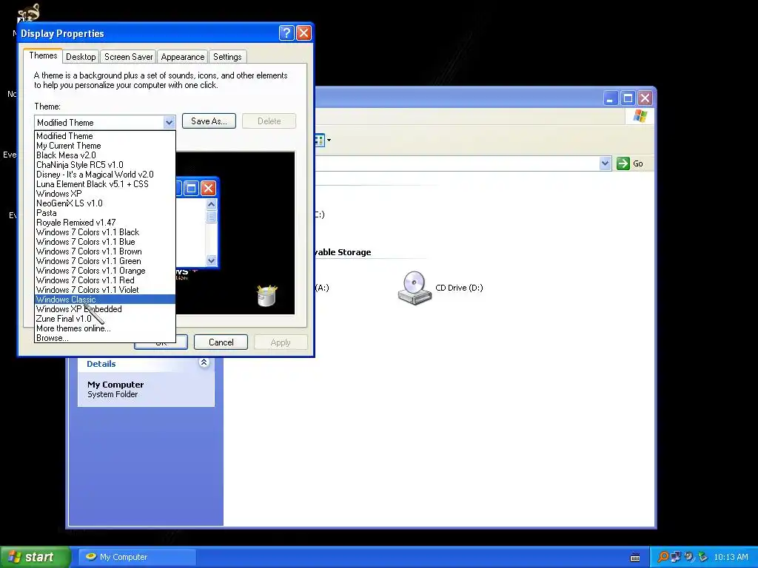Switch to the Desktop tab
The image size is (758, 568).
pyautogui.click(x=81, y=56)
